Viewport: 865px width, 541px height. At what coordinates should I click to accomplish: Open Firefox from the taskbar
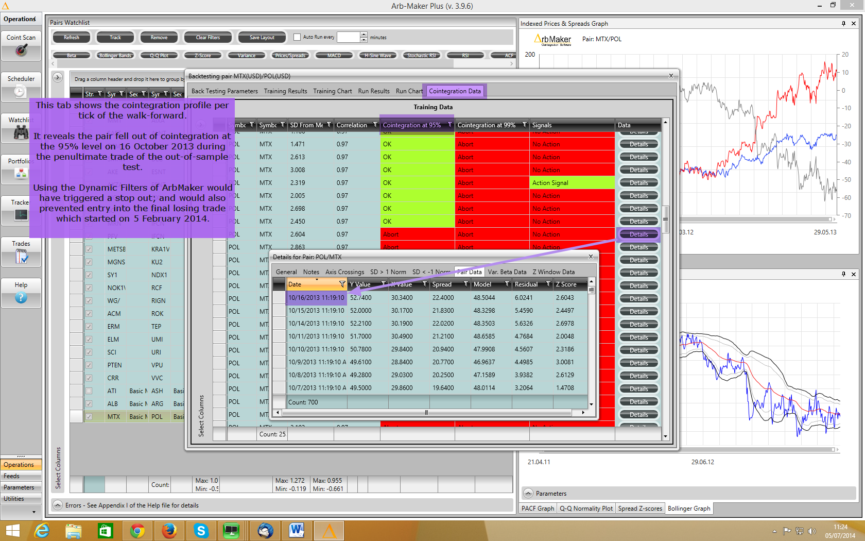click(169, 530)
